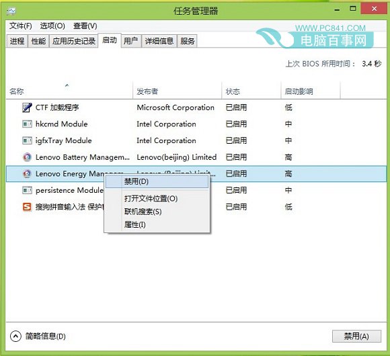Click 已启用 status in 搜狗拼音 row
The image size is (390, 356).
click(236, 207)
